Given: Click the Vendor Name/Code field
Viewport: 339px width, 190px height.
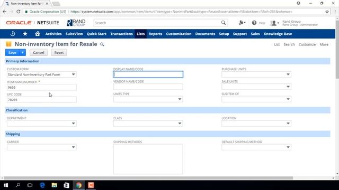Looking at the screenshot, I should point(148,87).
